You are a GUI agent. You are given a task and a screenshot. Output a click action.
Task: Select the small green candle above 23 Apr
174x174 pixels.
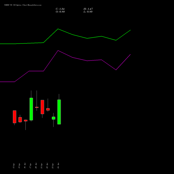[x=54, y=118]
